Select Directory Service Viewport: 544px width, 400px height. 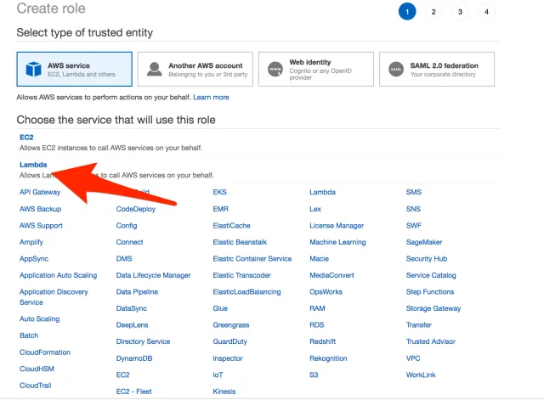point(143,341)
